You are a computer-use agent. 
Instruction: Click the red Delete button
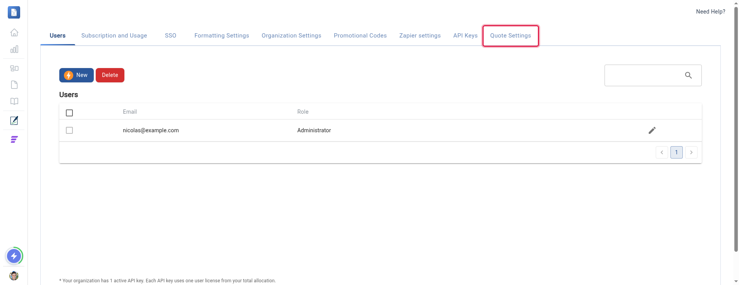click(x=110, y=75)
